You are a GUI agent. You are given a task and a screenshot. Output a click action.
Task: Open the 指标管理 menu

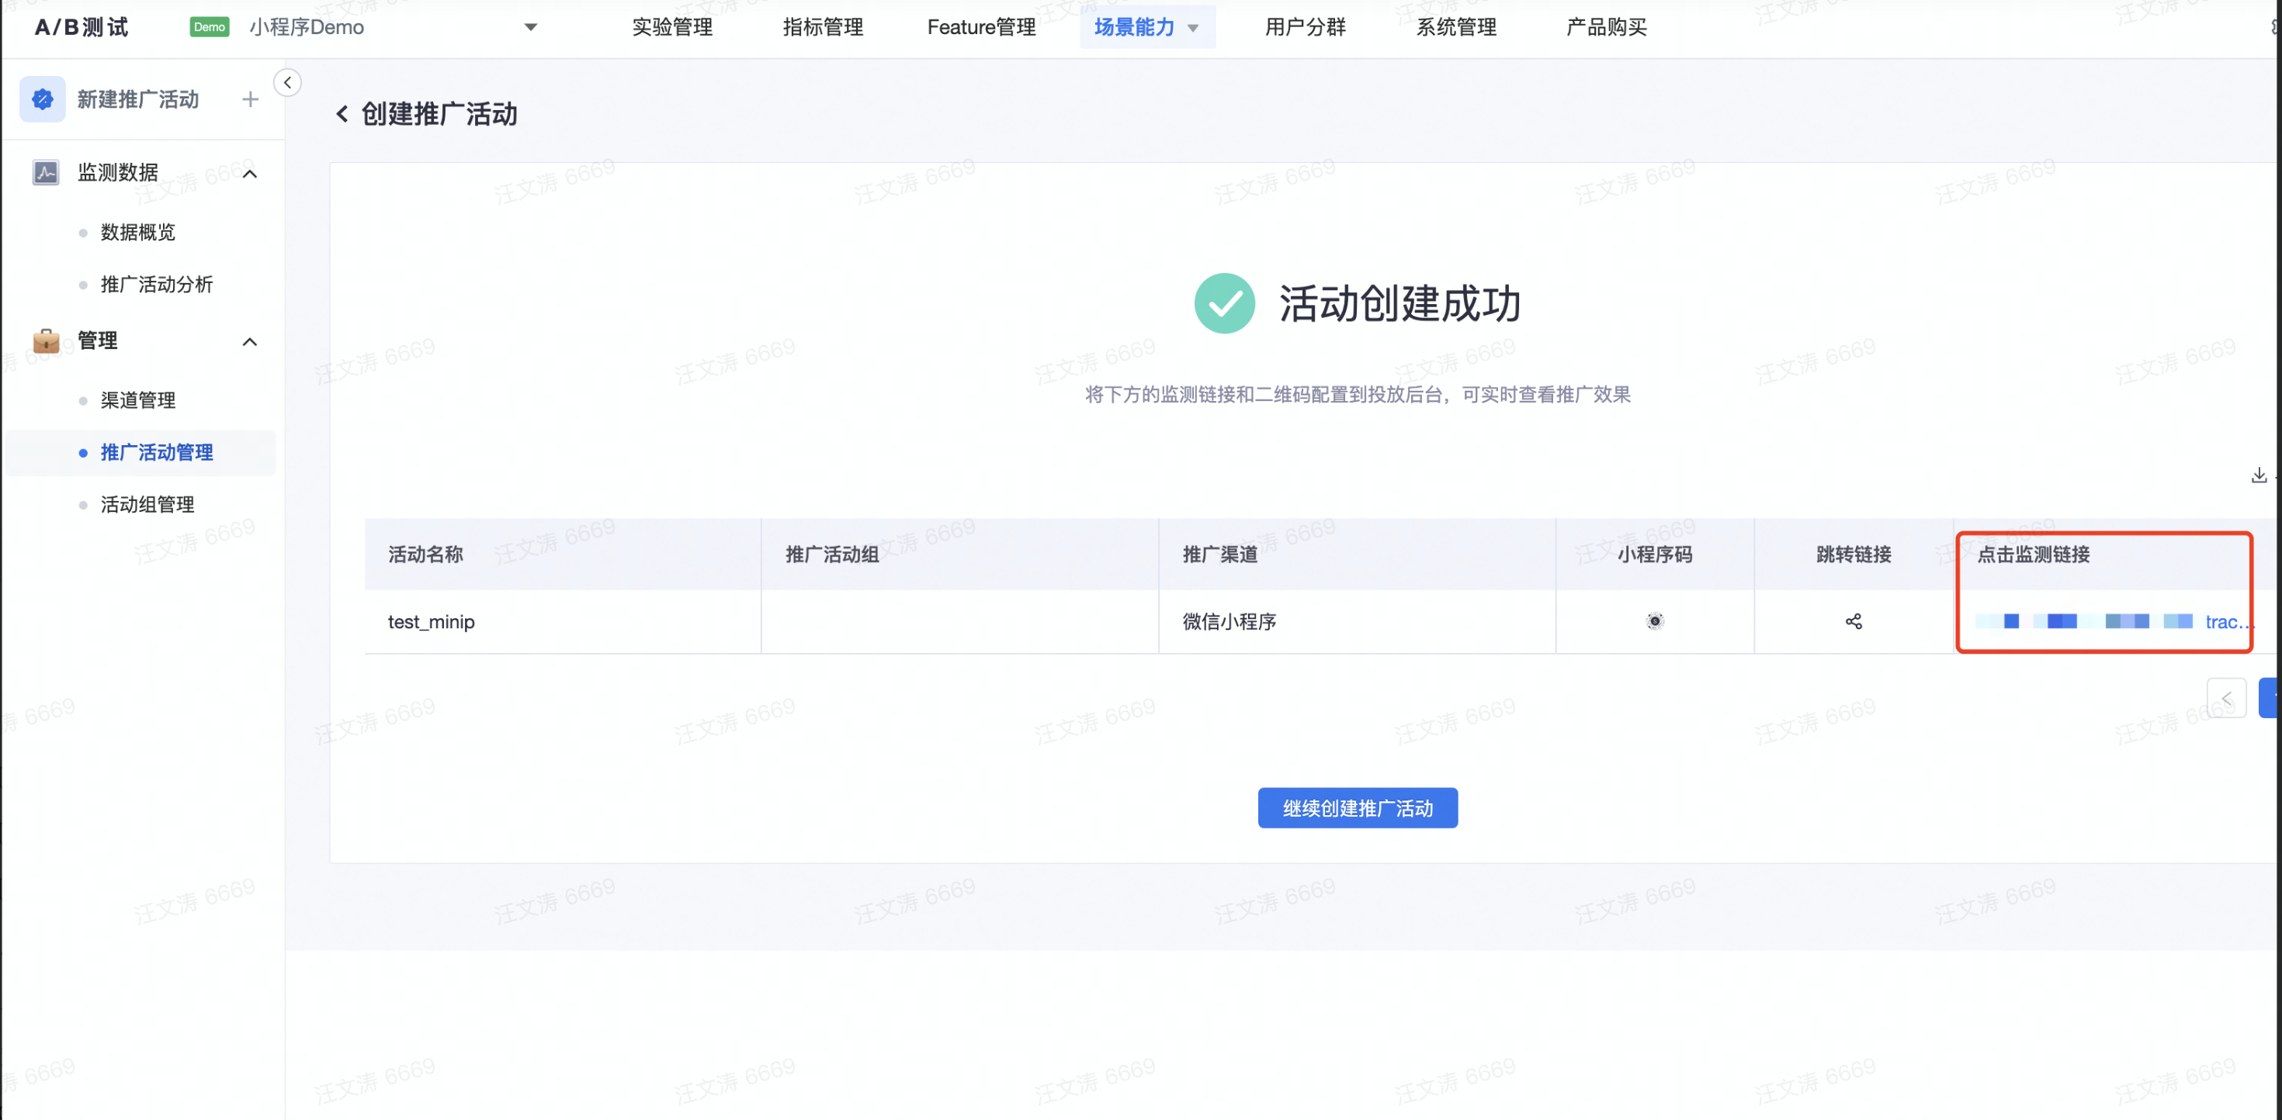822,27
